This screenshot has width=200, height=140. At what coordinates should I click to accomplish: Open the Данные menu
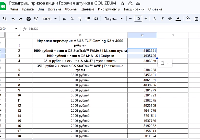pyautogui.click(x=88, y=9)
